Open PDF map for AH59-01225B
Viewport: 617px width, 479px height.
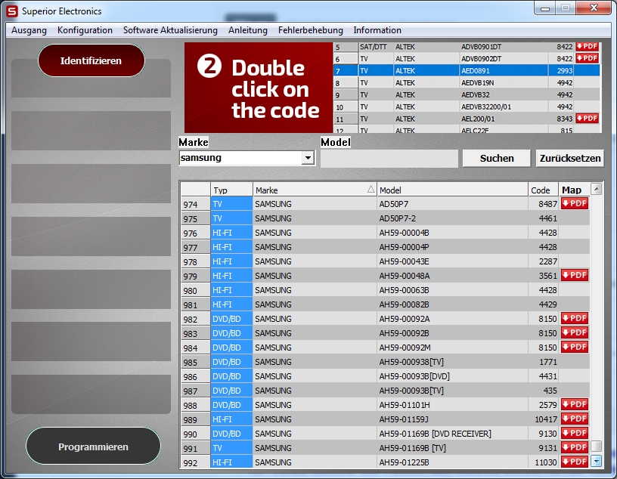click(x=574, y=462)
